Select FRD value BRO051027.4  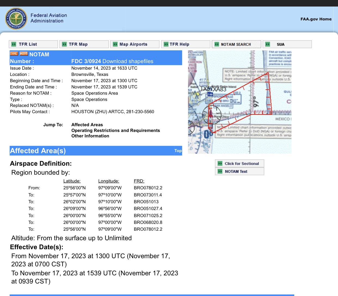(x=148, y=208)
